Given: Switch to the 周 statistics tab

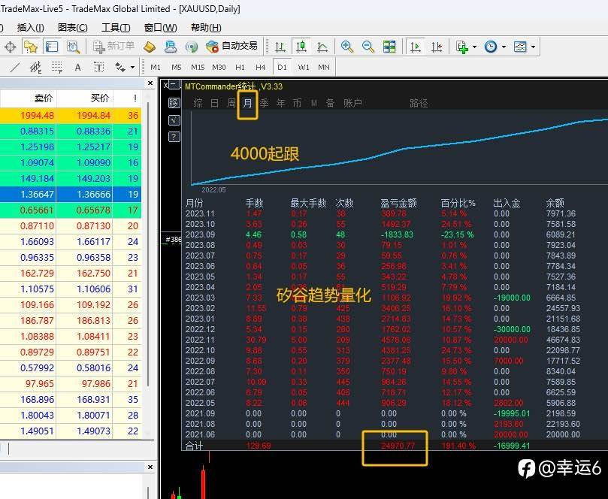Looking at the screenshot, I should (x=231, y=103).
